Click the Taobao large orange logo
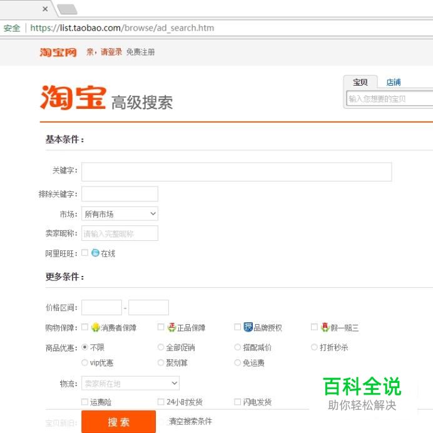The image size is (433, 433). click(x=73, y=98)
